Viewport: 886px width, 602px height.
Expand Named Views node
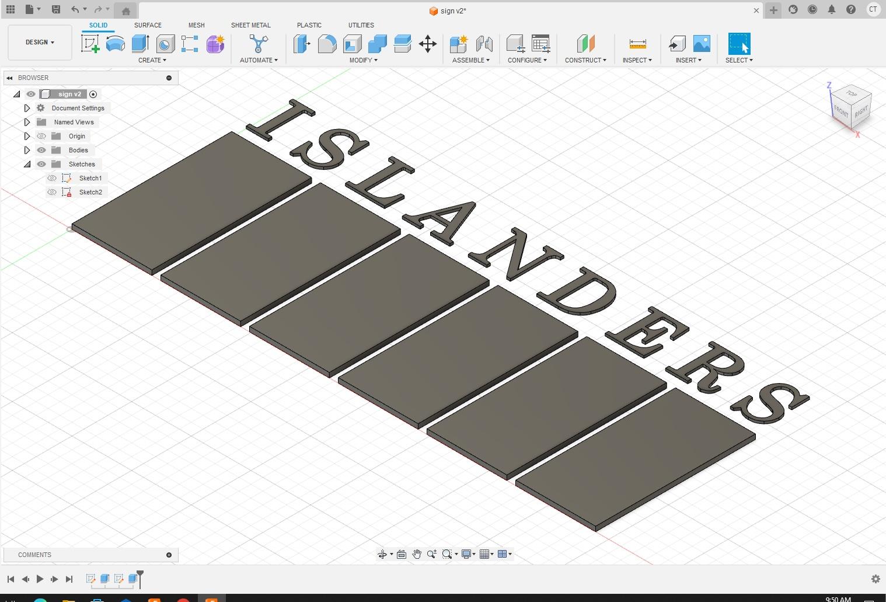tap(27, 122)
